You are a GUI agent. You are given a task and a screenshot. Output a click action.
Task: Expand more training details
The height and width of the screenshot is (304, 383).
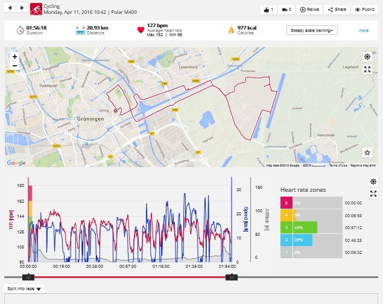coord(364,30)
